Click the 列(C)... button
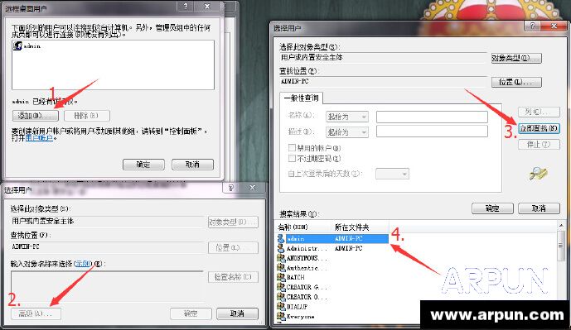The width and height of the screenshot is (571, 330). coord(539,112)
